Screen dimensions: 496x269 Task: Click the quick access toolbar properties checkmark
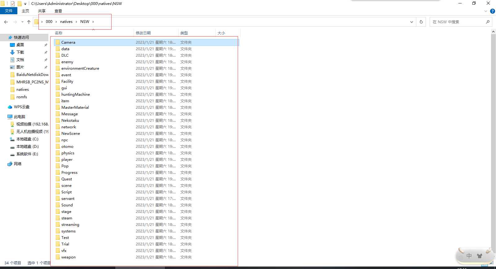(x=13, y=4)
